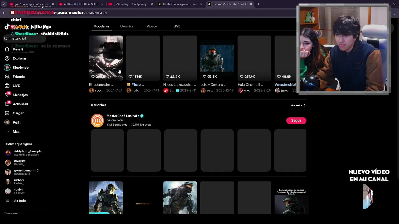Click souly! account avatar
399x224 pixels.
(8, 191)
